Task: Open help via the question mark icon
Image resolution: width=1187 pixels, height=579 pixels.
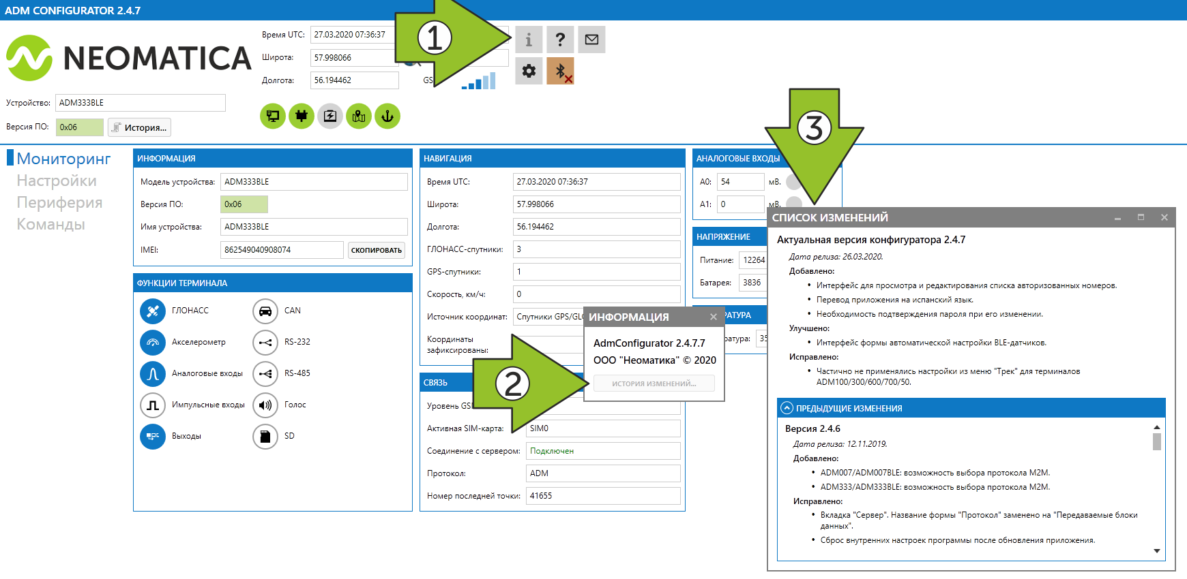Action: (560, 40)
